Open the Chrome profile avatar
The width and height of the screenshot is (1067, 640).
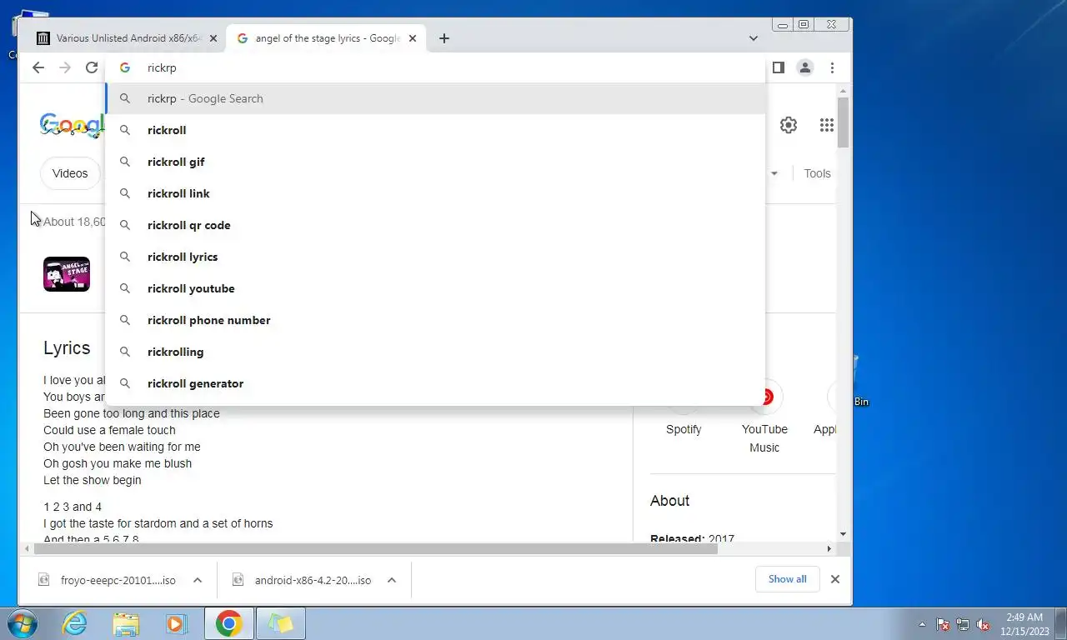[x=804, y=67]
